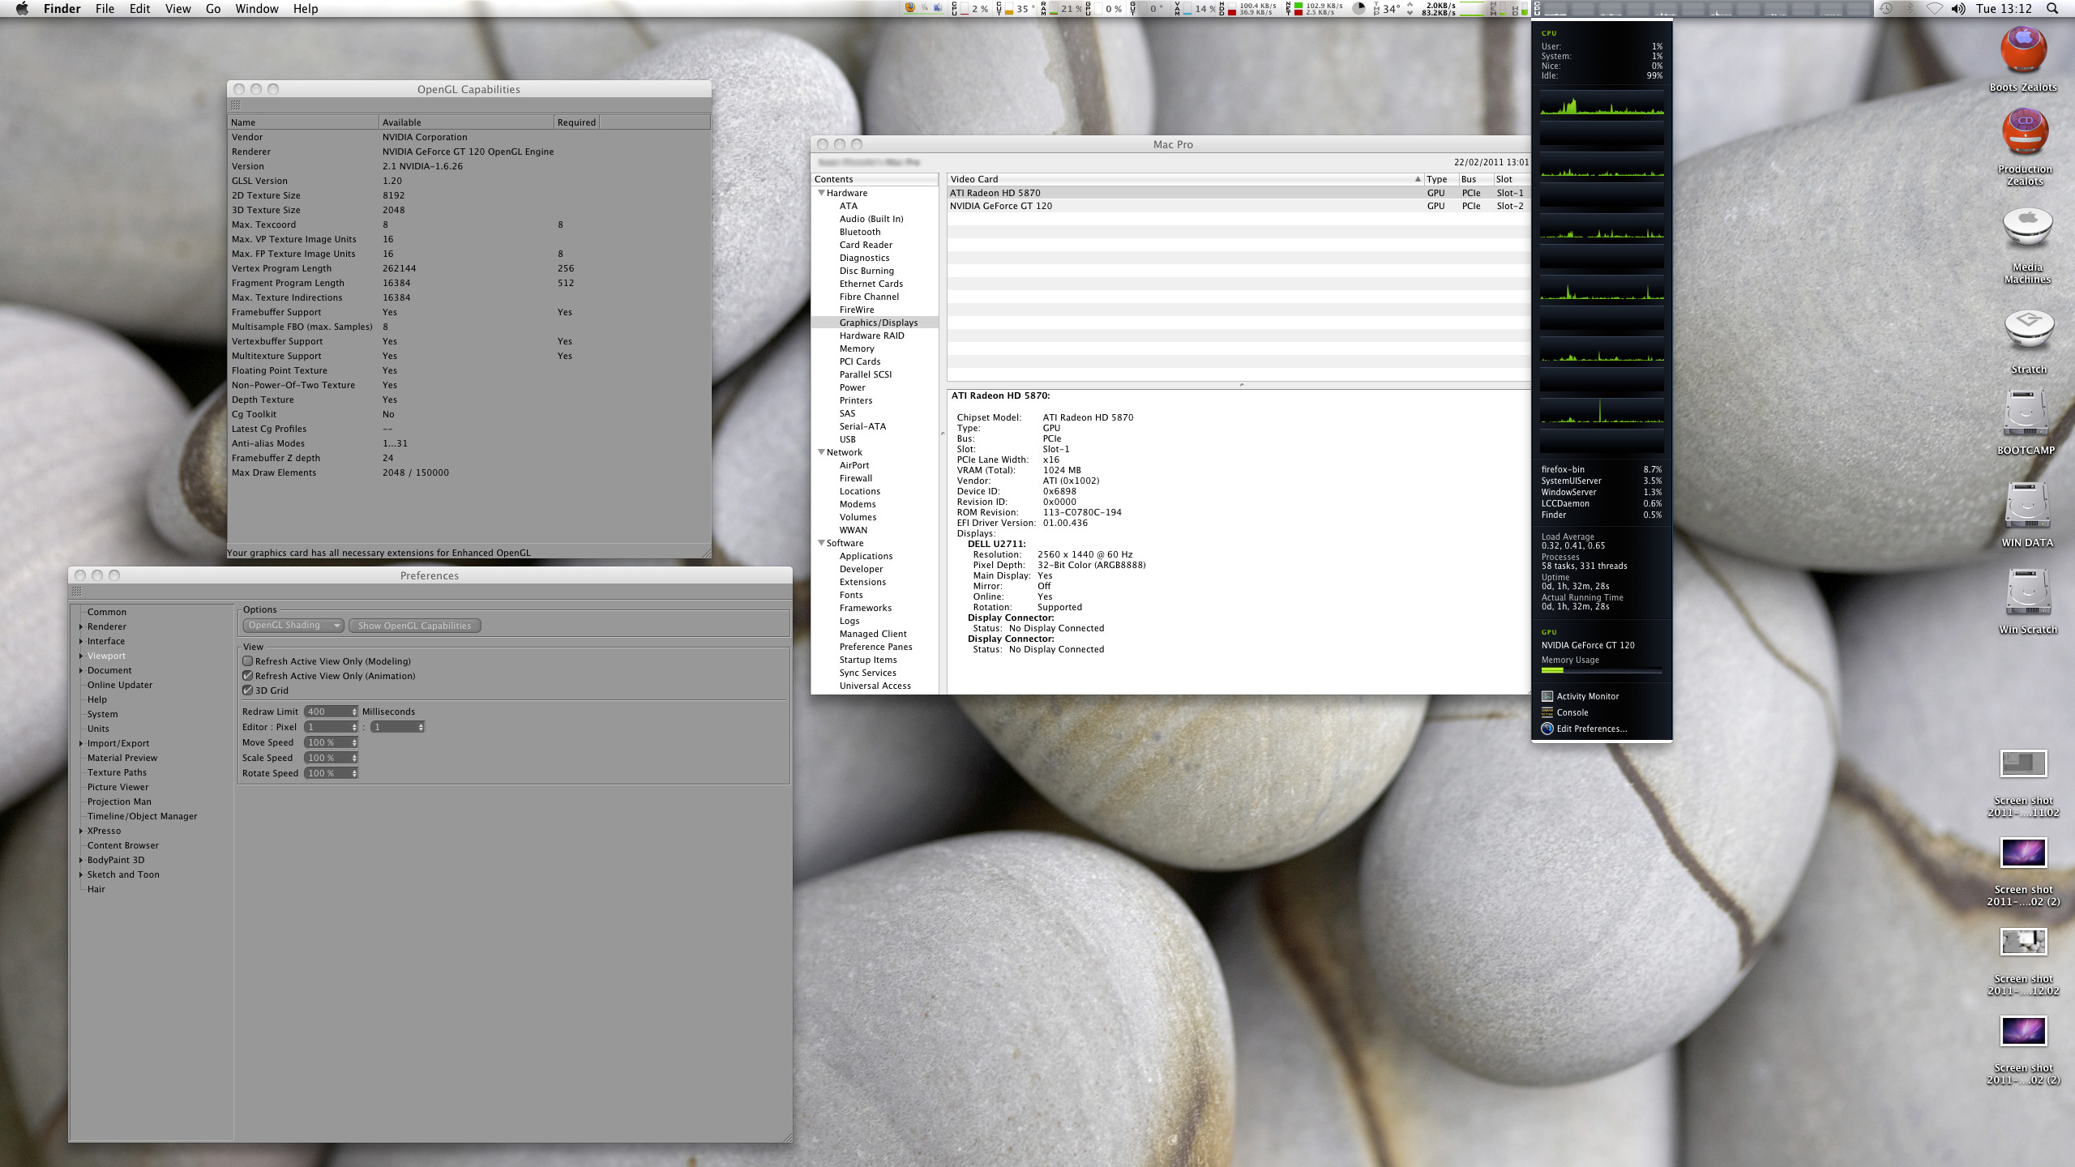Expand the Import/Export preferences category
Viewport: 2075px width, 1167px height.
[81, 743]
